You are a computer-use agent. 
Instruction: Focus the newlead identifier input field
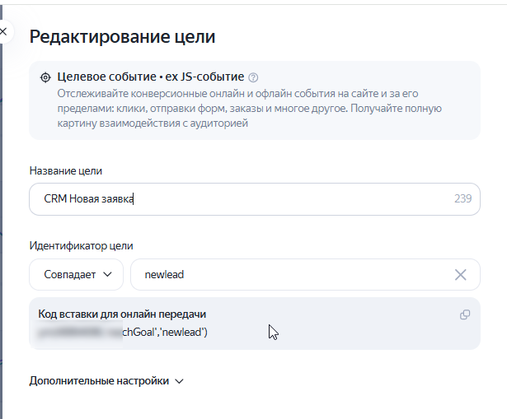305,274
